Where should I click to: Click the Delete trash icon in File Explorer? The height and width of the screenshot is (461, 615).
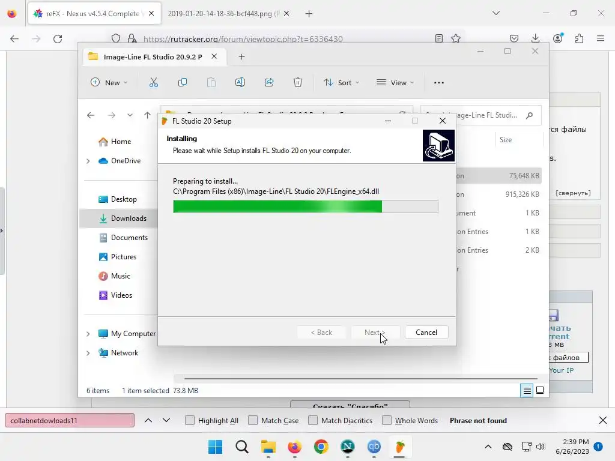pyautogui.click(x=298, y=82)
